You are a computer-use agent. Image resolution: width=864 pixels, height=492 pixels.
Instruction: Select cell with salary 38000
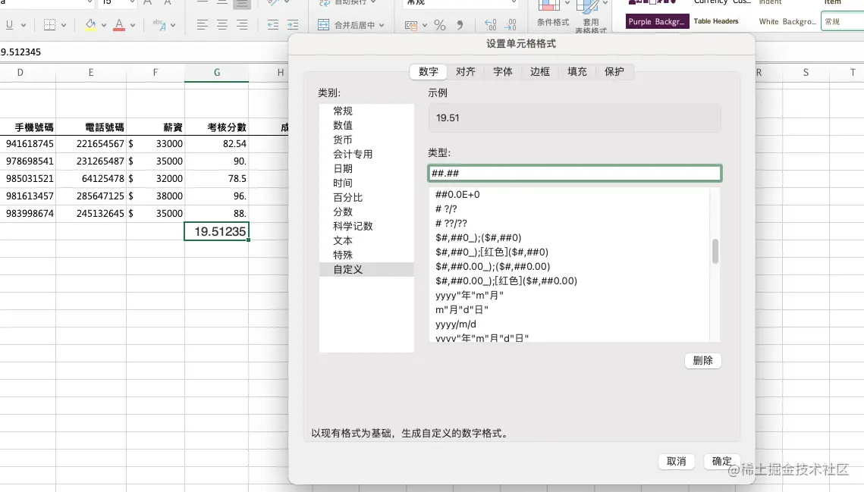pos(156,196)
